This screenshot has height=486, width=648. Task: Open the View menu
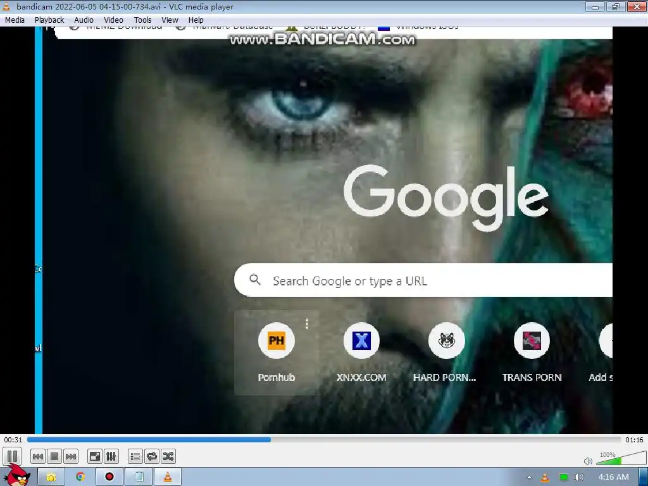point(170,20)
